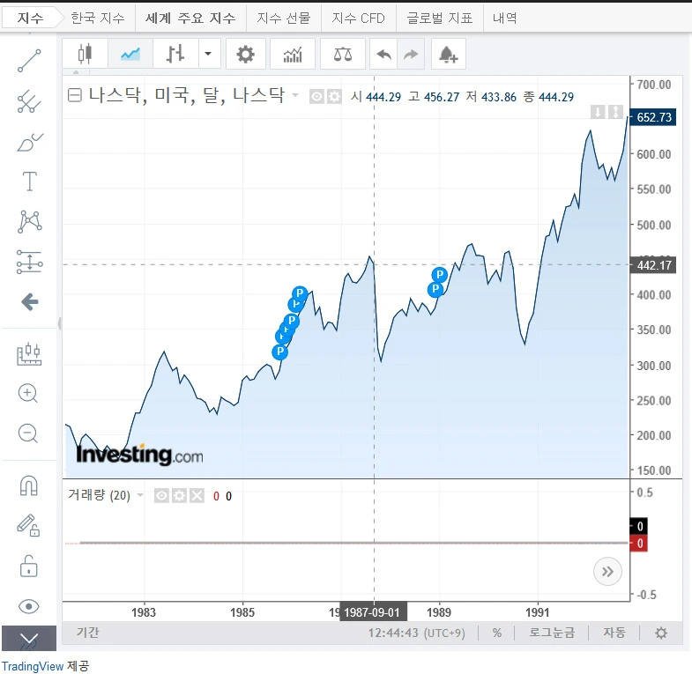The image size is (692, 674).
Task: Click the lowest P marker near 1986
Action: [279, 352]
